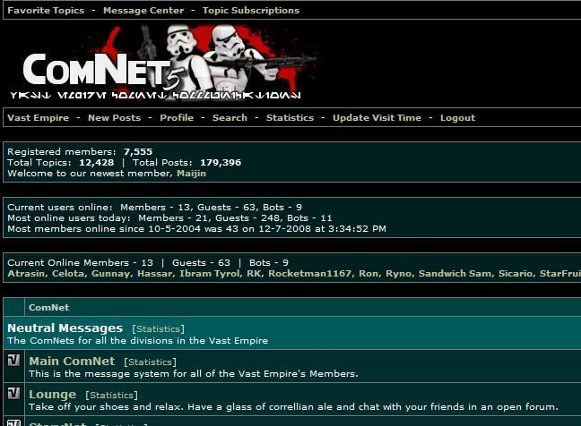Image resolution: width=581 pixels, height=426 pixels.
Task: Click the Lounge description about corellian ale
Action: click(x=293, y=407)
